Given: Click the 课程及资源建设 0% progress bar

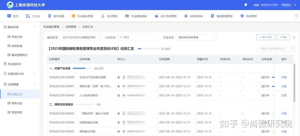Looking at the screenshot, I should click(x=85, y=104).
